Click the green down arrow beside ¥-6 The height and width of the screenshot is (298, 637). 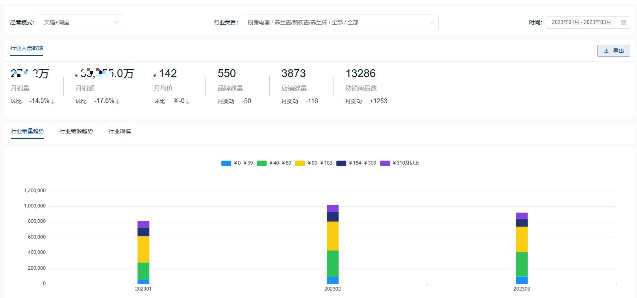click(x=188, y=102)
